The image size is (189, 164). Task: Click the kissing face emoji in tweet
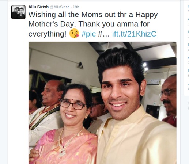pyautogui.click(x=74, y=34)
